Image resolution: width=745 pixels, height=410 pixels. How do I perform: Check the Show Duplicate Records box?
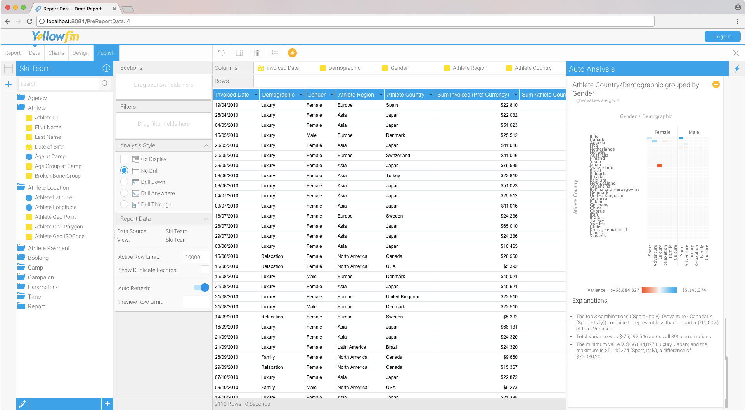[205, 270]
